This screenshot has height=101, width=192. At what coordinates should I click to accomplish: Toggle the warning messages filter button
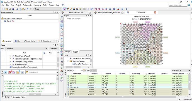[18, 72]
